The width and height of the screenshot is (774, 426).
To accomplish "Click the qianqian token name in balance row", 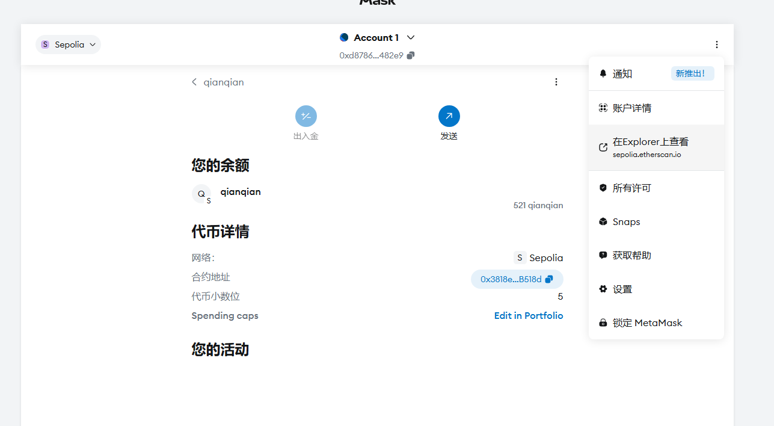I will (241, 192).
